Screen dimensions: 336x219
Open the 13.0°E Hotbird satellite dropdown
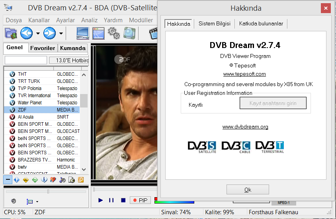(69, 60)
